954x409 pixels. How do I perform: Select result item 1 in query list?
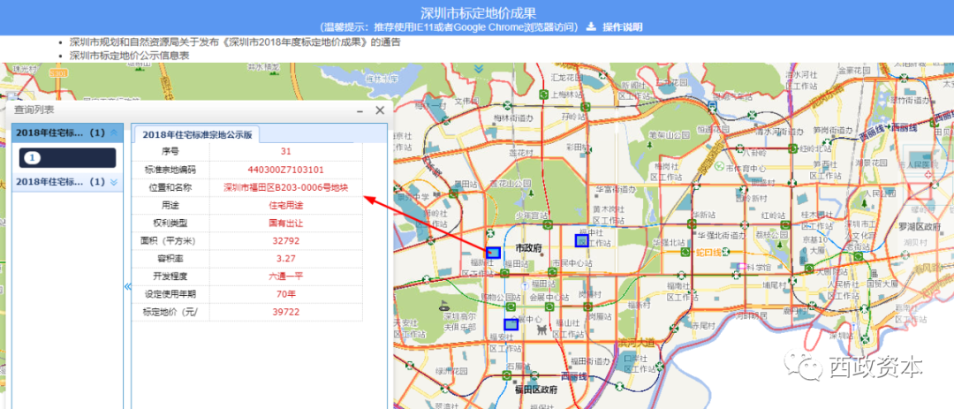[33, 158]
